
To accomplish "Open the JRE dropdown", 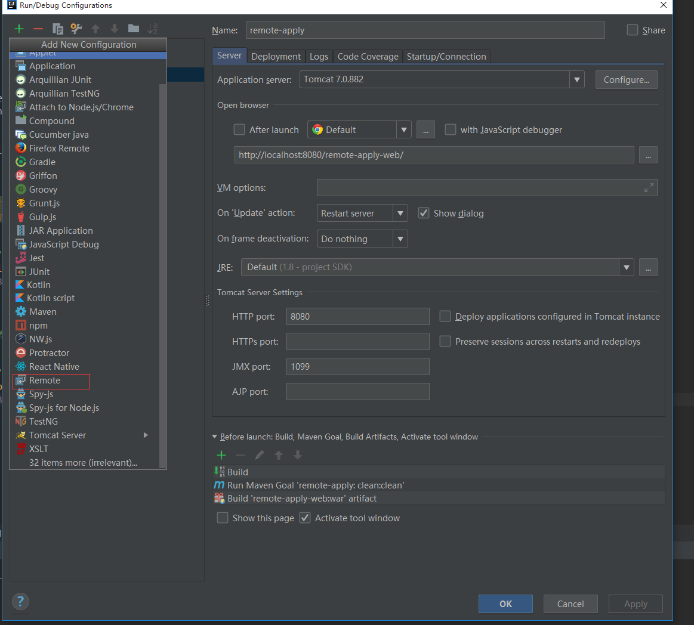I will (x=627, y=267).
